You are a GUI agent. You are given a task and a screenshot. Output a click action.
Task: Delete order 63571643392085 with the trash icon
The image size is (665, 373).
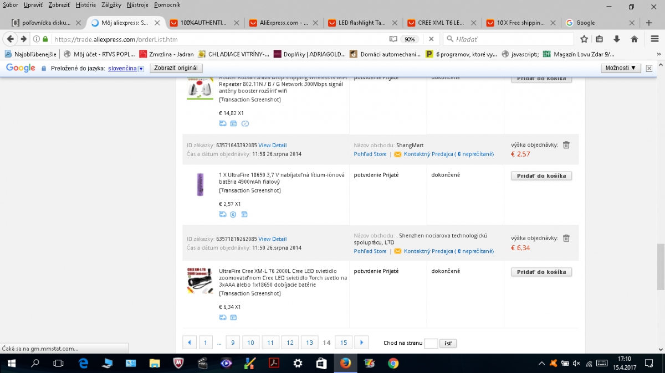pos(566,145)
